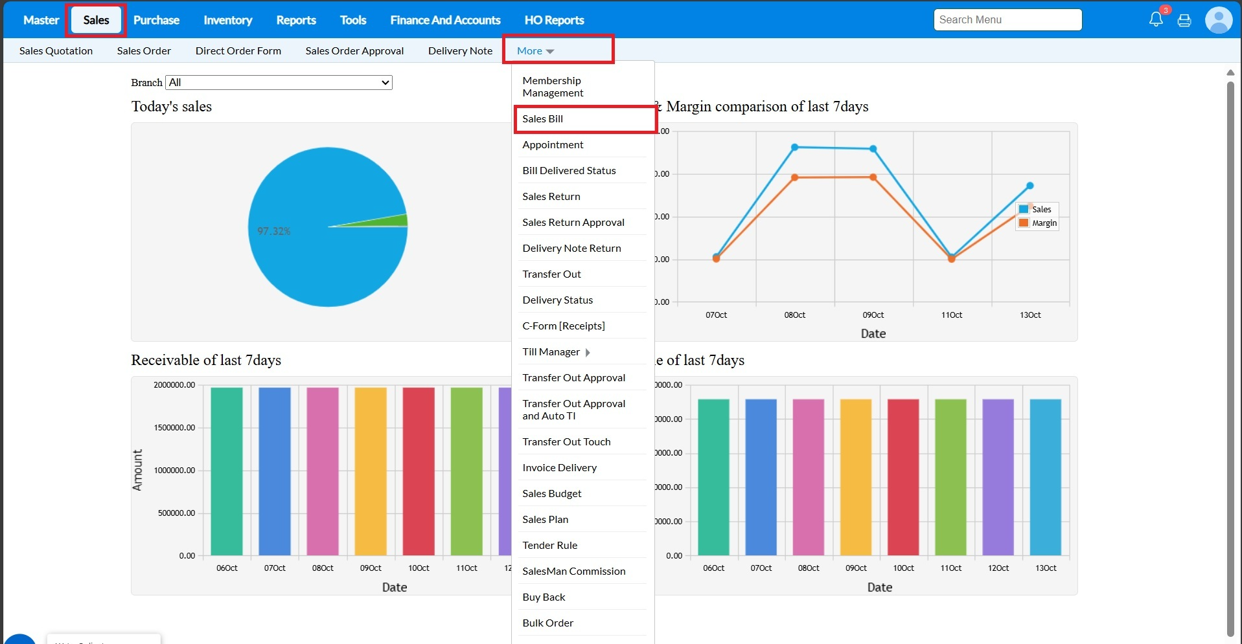Open the Purchase tab
This screenshot has height=644, width=1242.
156,20
